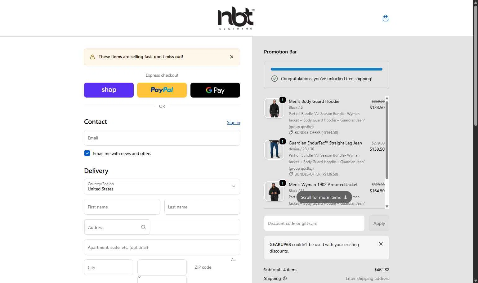Click the hoodie price $134.50

[x=377, y=107]
